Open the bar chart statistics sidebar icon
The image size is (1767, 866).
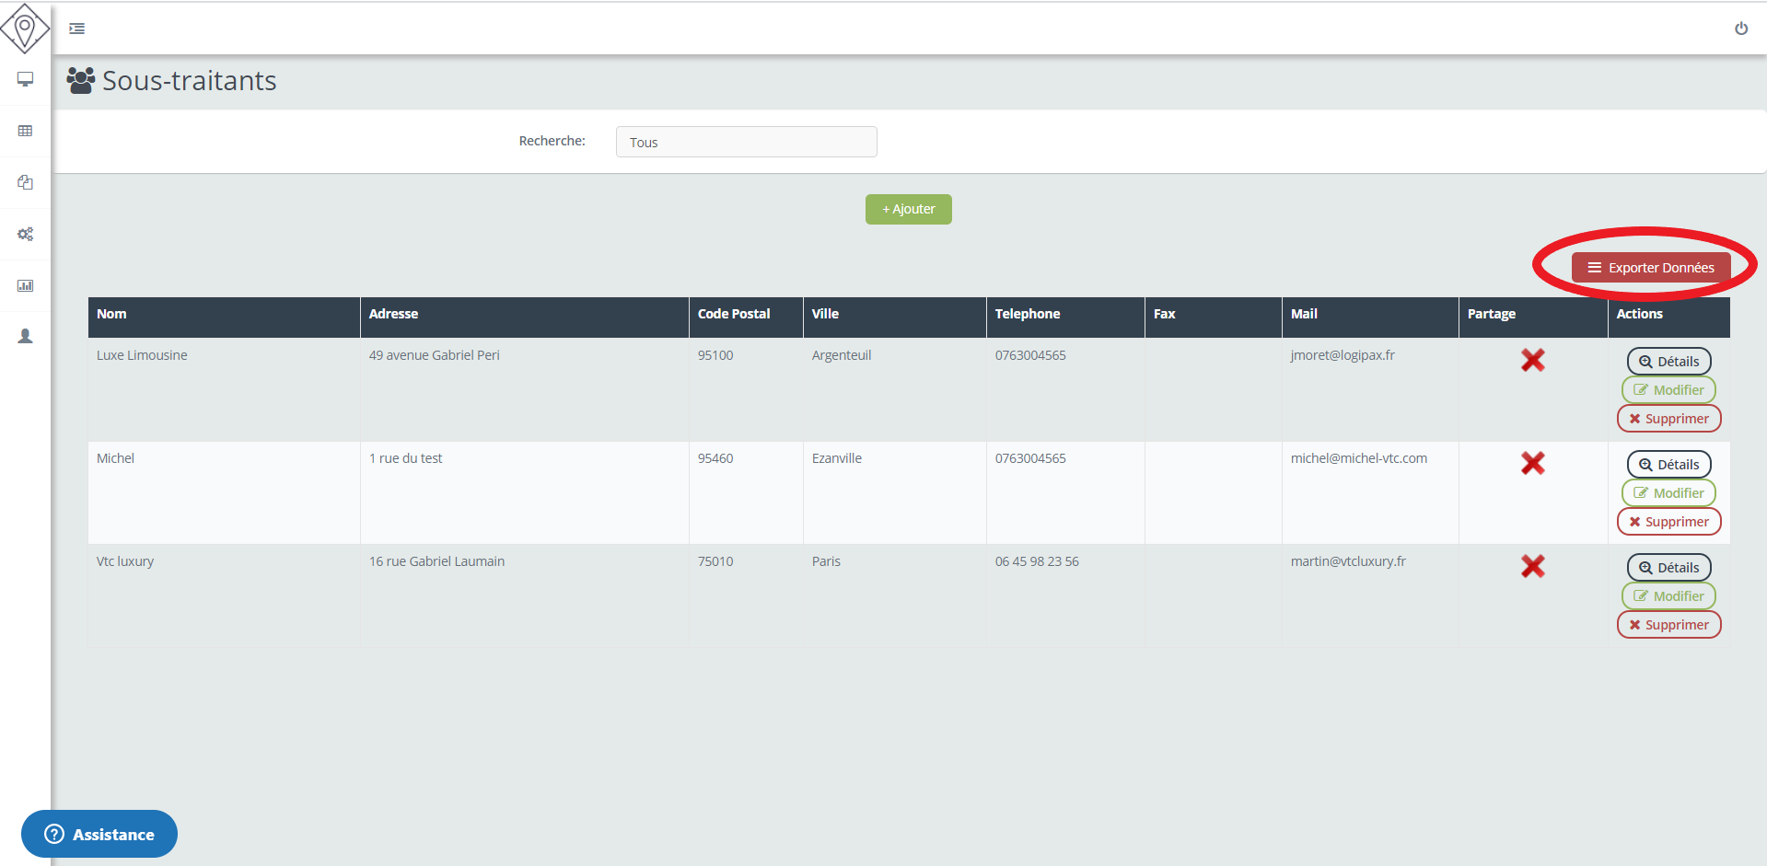(x=25, y=285)
